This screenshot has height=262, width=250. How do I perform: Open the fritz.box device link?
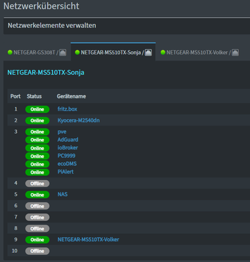(x=67, y=109)
